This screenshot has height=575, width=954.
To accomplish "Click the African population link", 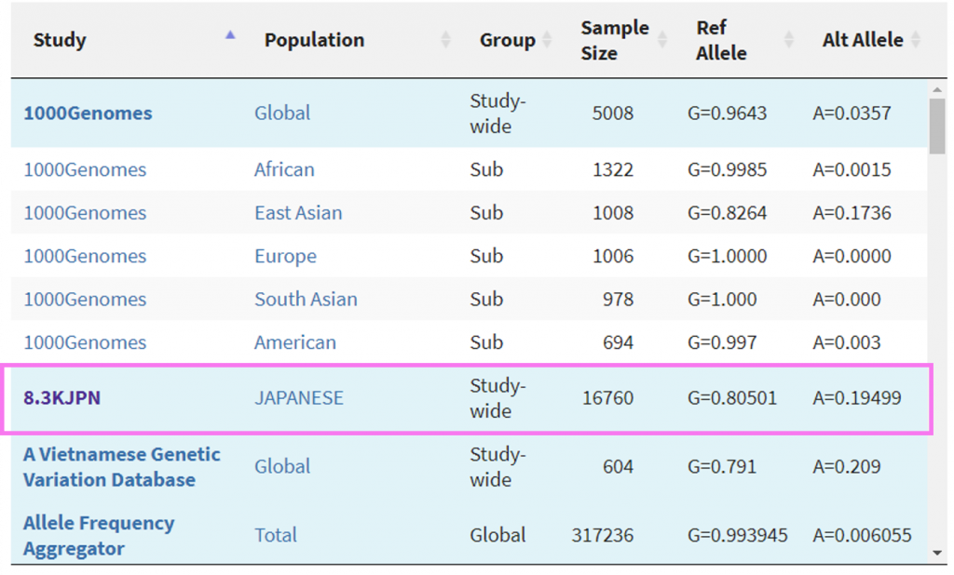I will [x=284, y=169].
